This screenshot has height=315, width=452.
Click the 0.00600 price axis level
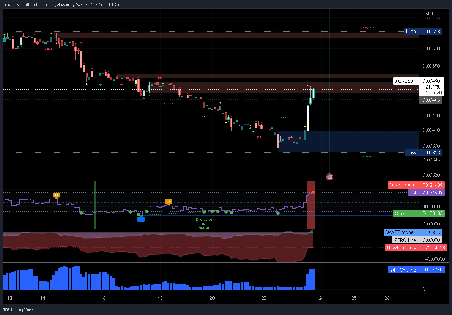pos(431,48)
